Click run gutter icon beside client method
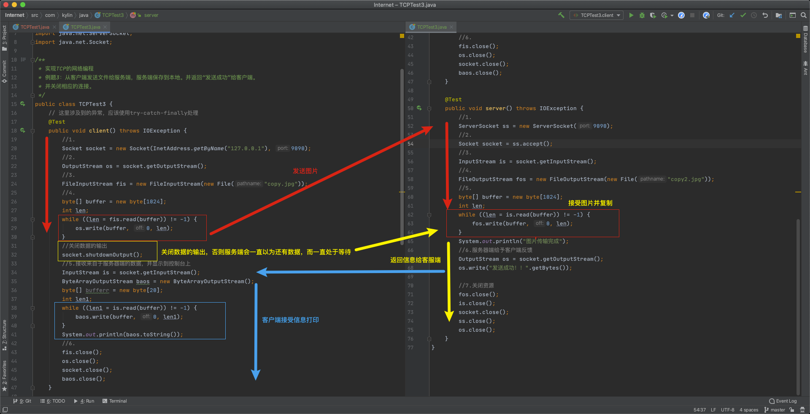 (x=23, y=130)
